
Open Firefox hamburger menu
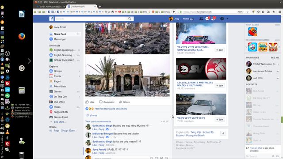(x=279, y=12)
